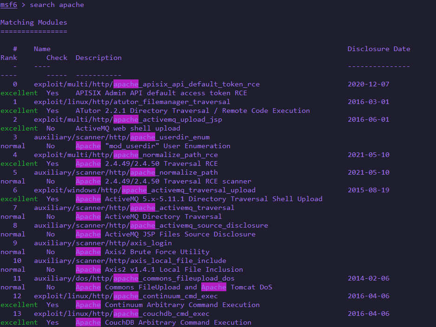Click 'Commons FileUpload and' description text
This screenshot has height=327, width=436.
(x=151, y=287)
